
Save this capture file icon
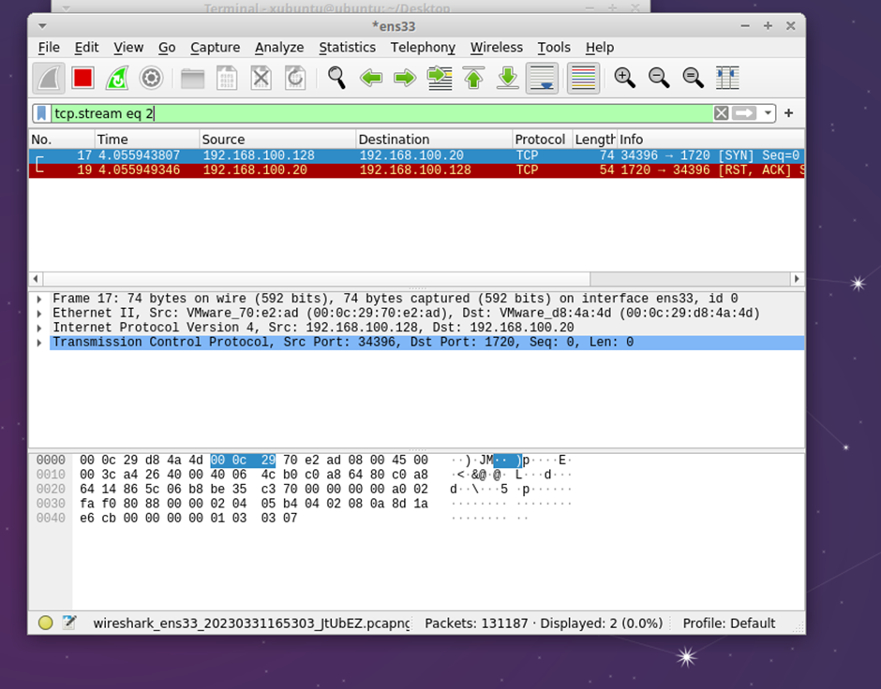click(227, 78)
